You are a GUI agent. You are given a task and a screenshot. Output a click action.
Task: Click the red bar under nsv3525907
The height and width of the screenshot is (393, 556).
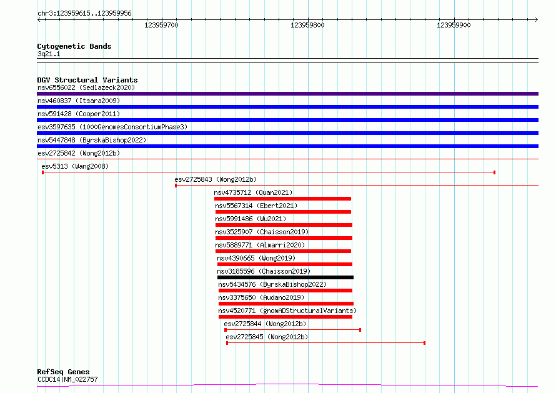pyautogui.click(x=284, y=238)
